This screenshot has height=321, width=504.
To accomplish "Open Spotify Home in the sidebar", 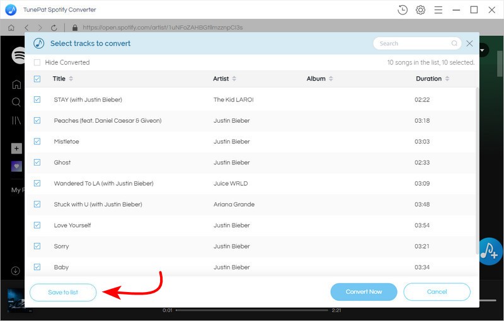I will tap(16, 84).
